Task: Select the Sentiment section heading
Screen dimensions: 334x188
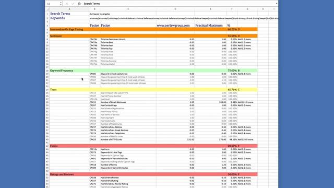Action: coord(56,36)
